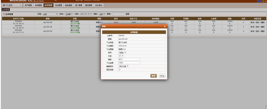Select the blue theme color square
This screenshot has height=109, width=267.
[x=258, y=1]
